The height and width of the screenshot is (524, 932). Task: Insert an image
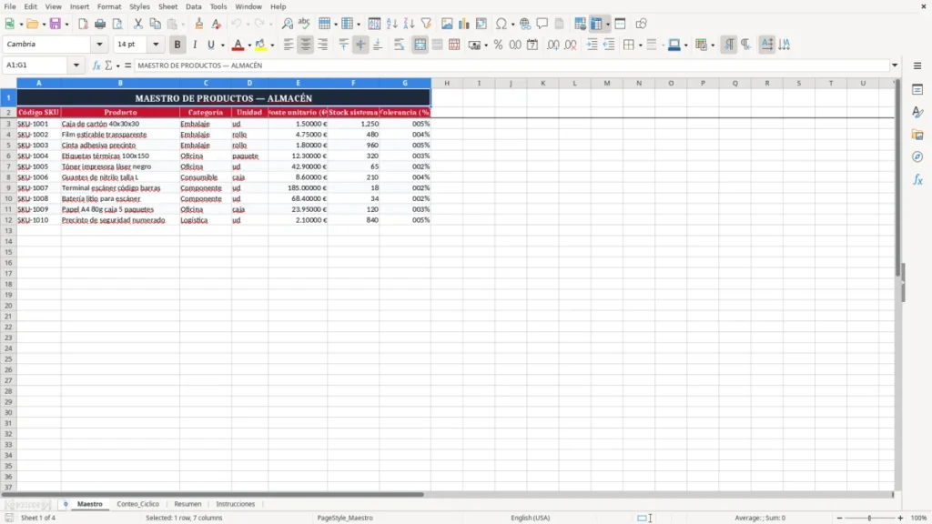pos(447,24)
